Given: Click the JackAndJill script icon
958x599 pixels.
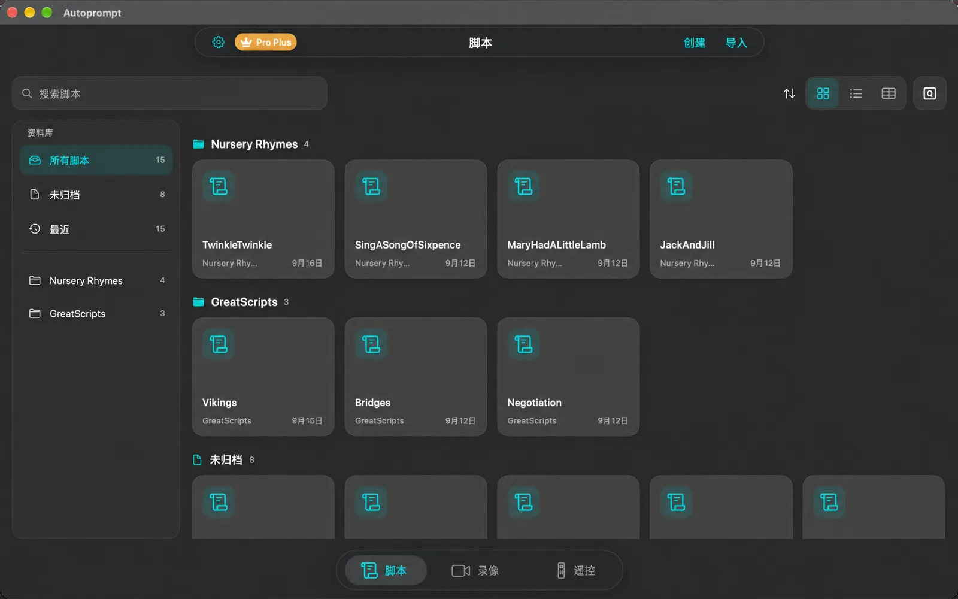Looking at the screenshot, I should (x=677, y=186).
